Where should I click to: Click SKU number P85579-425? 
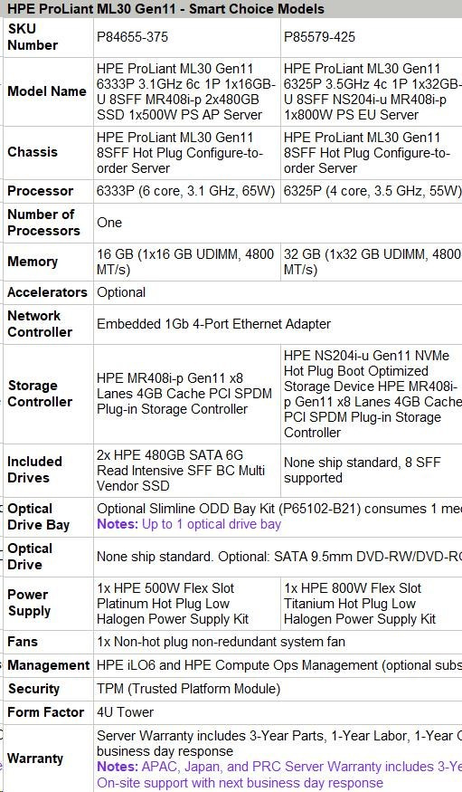point(319,37)
